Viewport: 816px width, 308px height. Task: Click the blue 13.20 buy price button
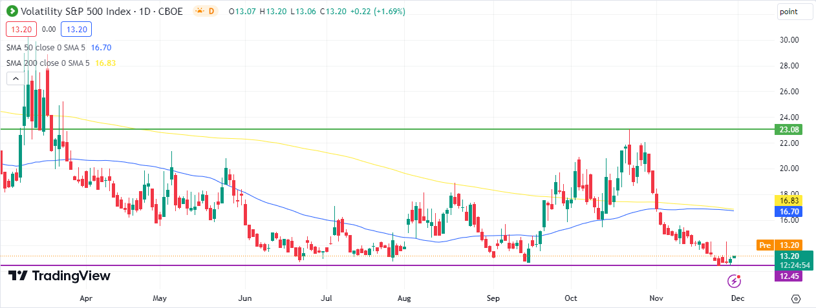click(x=77, y=29)
